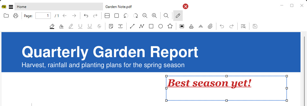
Task: Go to next page arrow
Action: tap(74, 16)
